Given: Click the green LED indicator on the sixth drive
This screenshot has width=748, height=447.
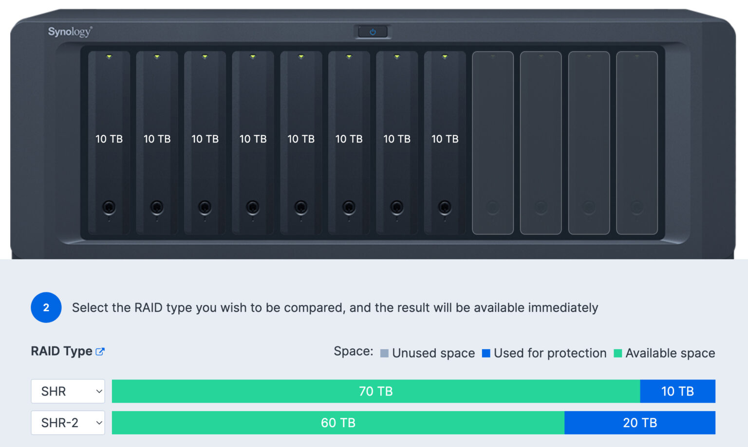Looking at the screenshot, I should click(349, 55).
